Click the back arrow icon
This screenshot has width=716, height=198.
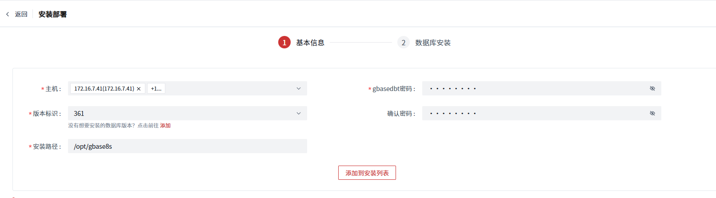pos(8,14)
